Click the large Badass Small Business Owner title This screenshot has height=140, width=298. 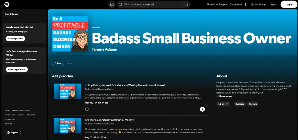(191, 38)
